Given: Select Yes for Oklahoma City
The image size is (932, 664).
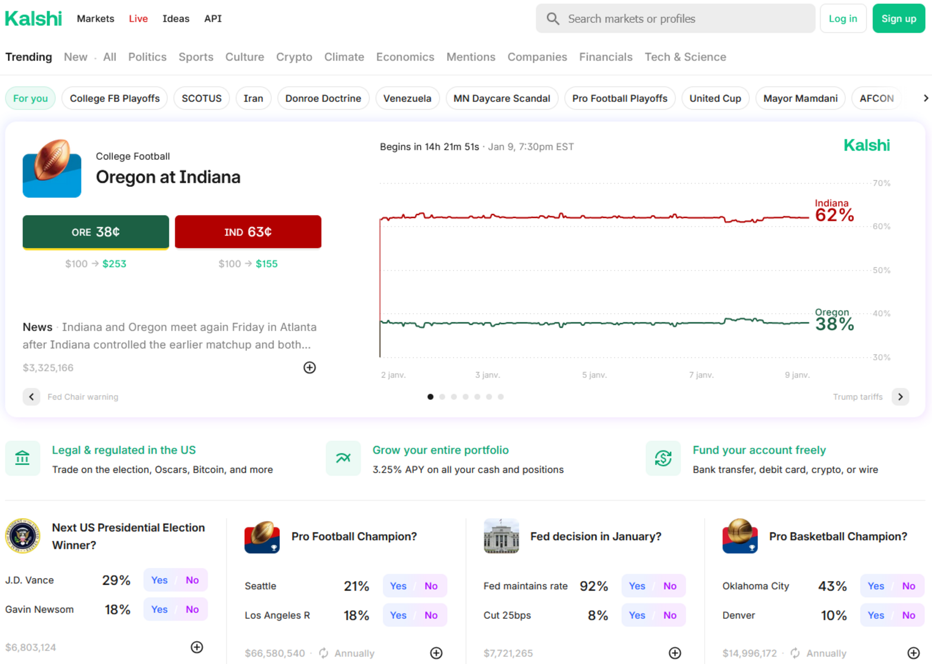Looking at the screenshot, I should point(876,586).
